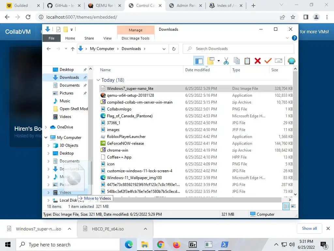
Task: Click the Properties quick access icon
Action: tap(58, 29)
